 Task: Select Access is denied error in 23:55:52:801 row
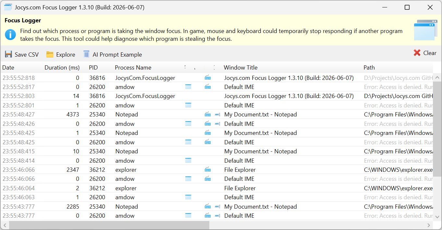point(398,105)
